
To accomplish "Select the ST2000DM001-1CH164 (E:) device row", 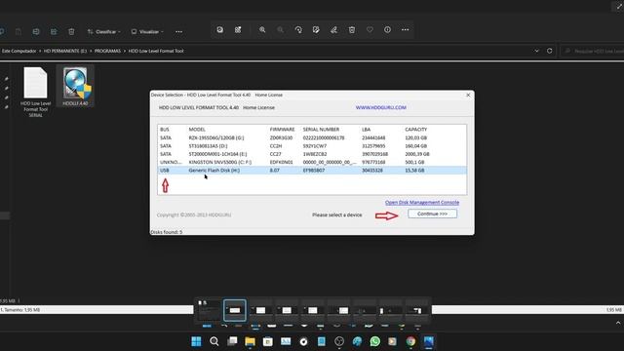I will click(x=312, y=154).
